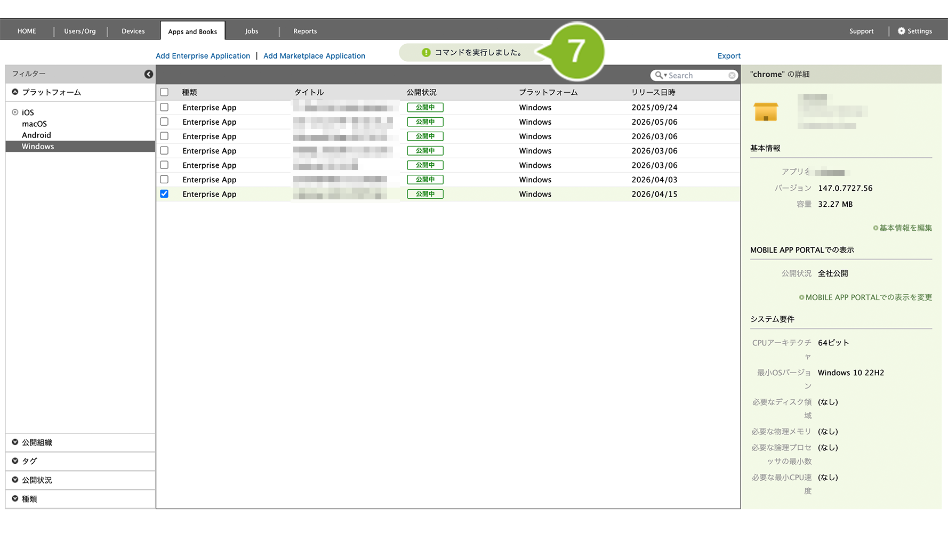
Task: Click Add Marketplace Application link
Action: pyautogui.click(x=314, y=55)
